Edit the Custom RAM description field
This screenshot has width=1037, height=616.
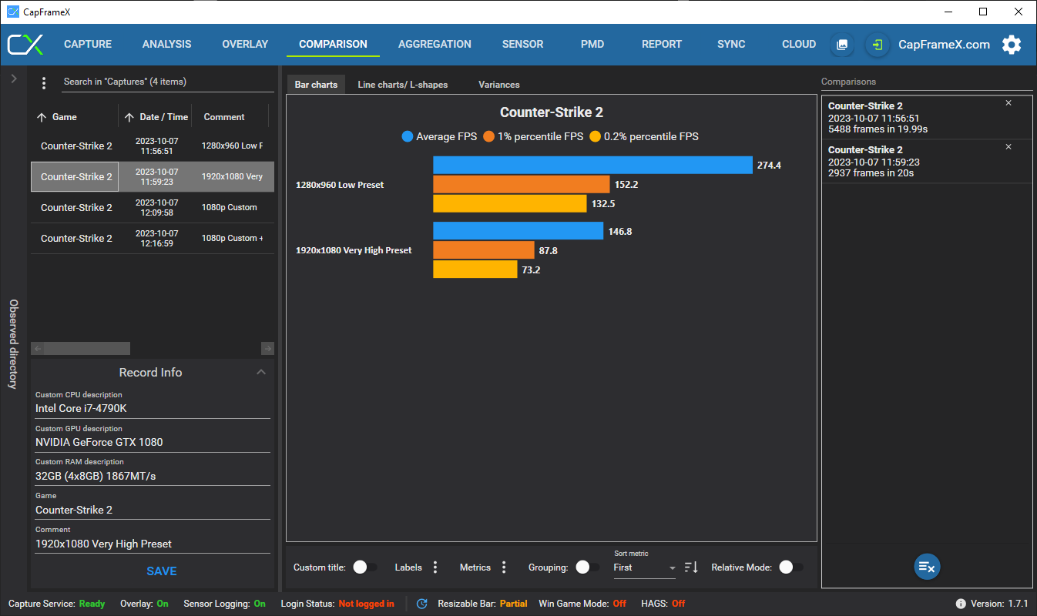(153, 477)
